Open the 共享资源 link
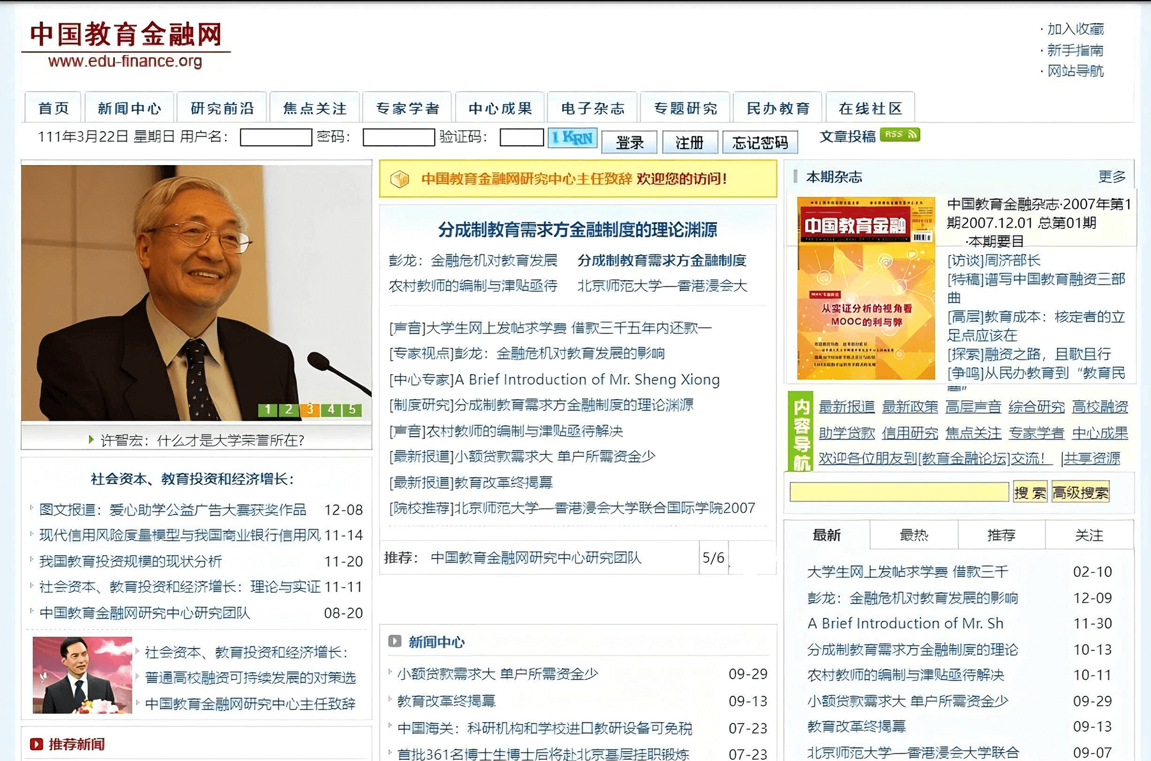This screenshot has width=1151, height=761. point(1092,459)
